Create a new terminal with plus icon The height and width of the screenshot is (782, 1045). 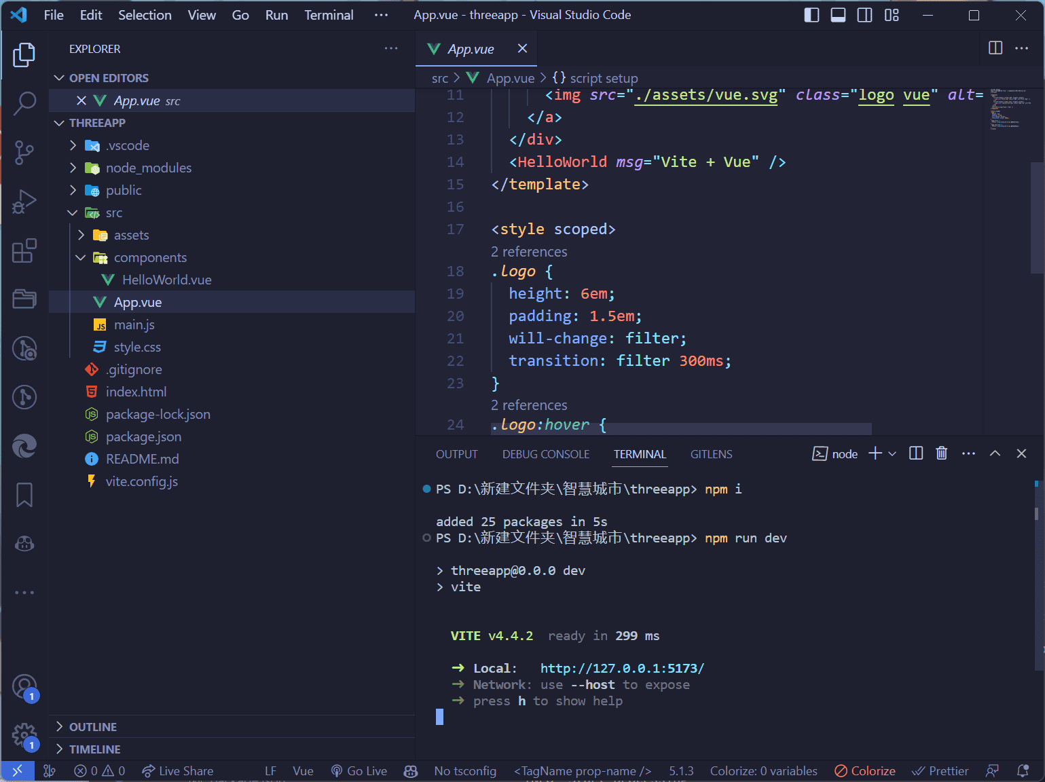pos(875,453)
